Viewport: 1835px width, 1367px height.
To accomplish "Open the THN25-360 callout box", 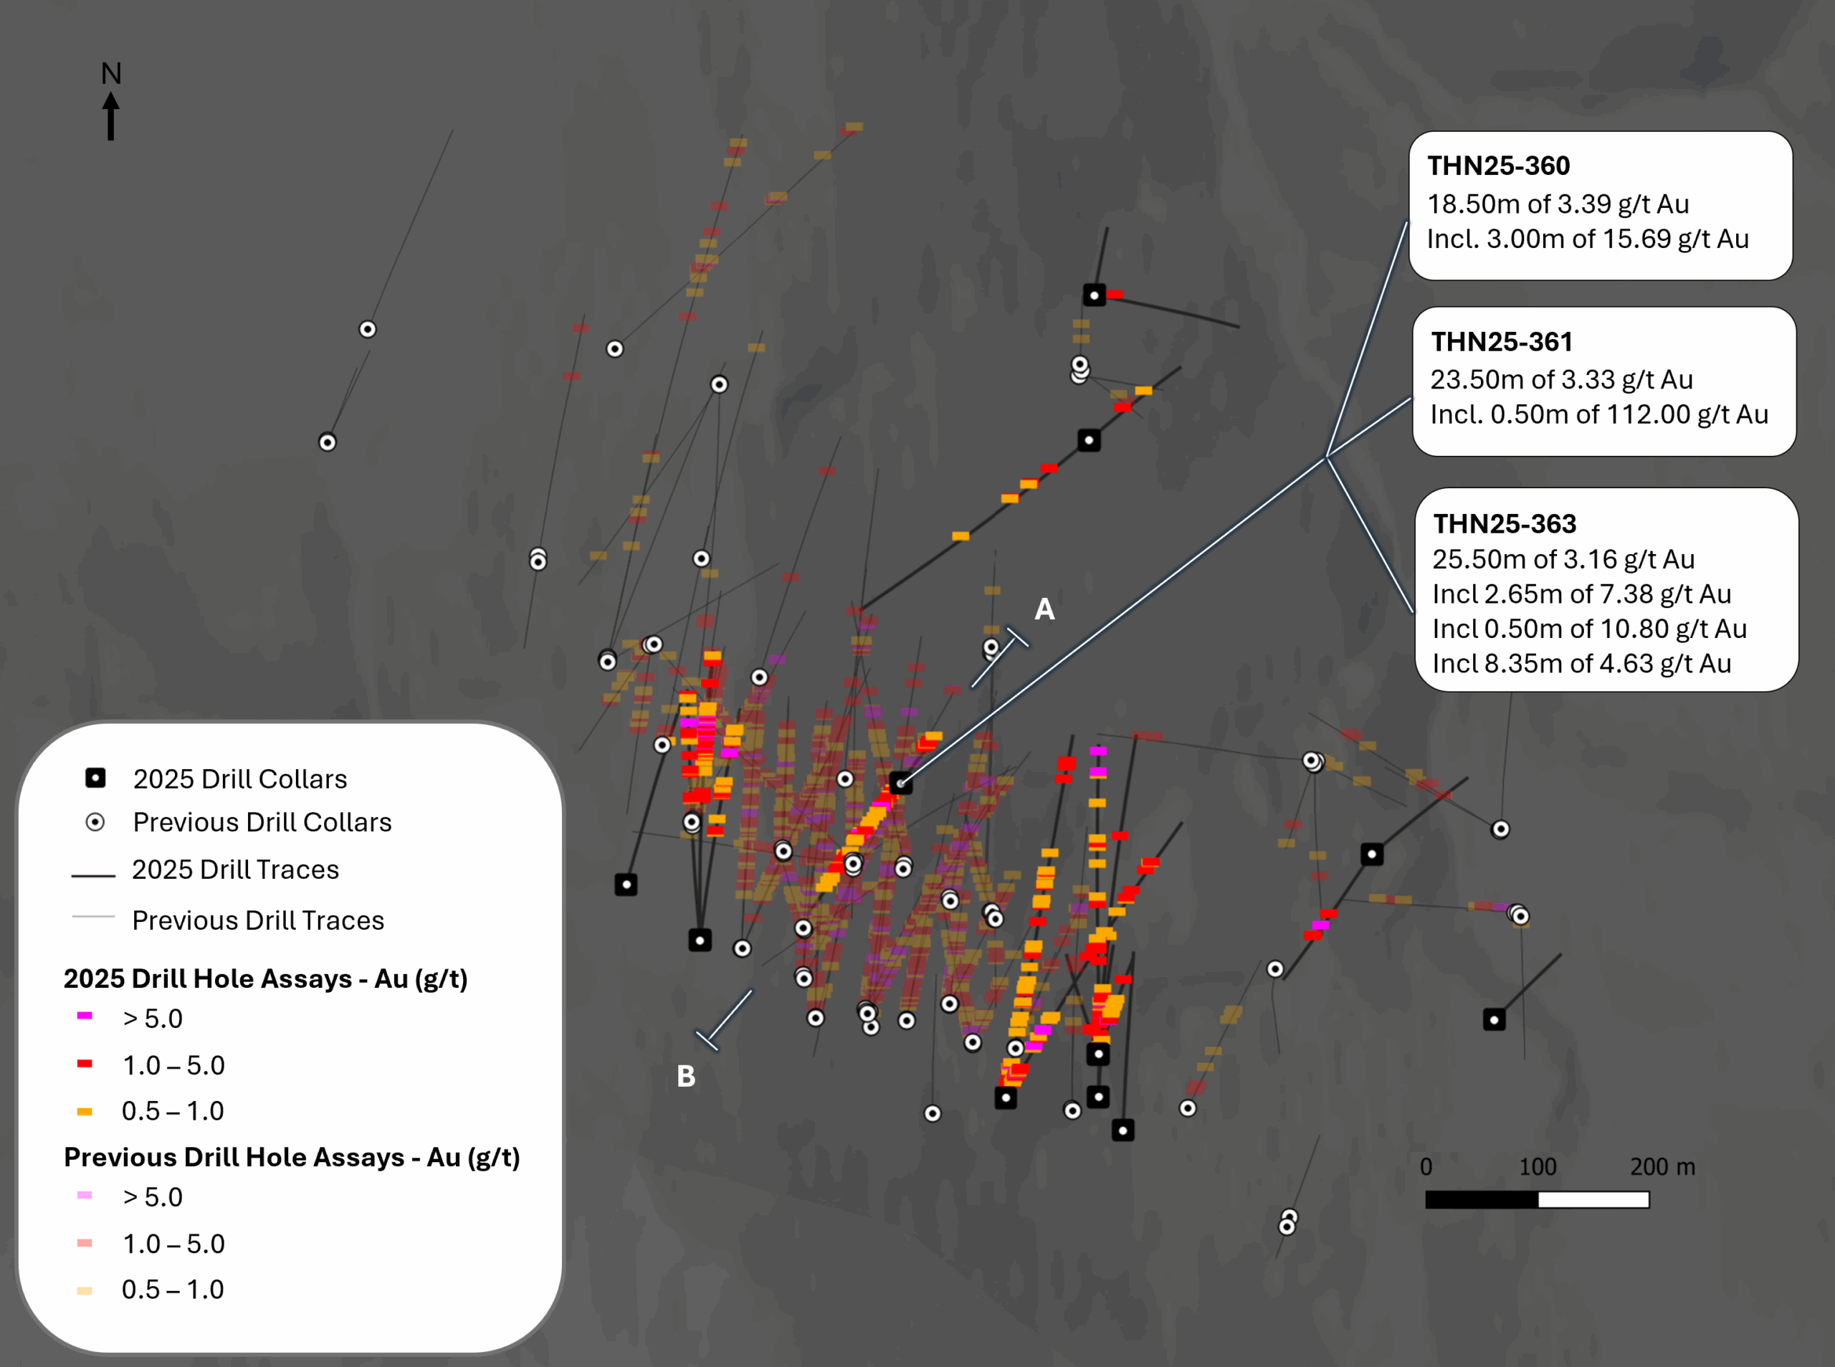I will (1600, 205).
